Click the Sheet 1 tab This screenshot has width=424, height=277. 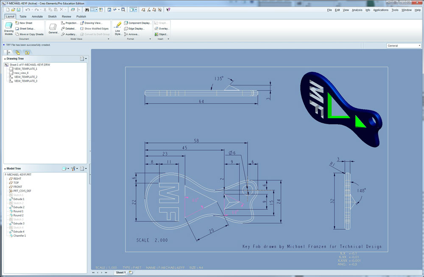click(121, 273)
